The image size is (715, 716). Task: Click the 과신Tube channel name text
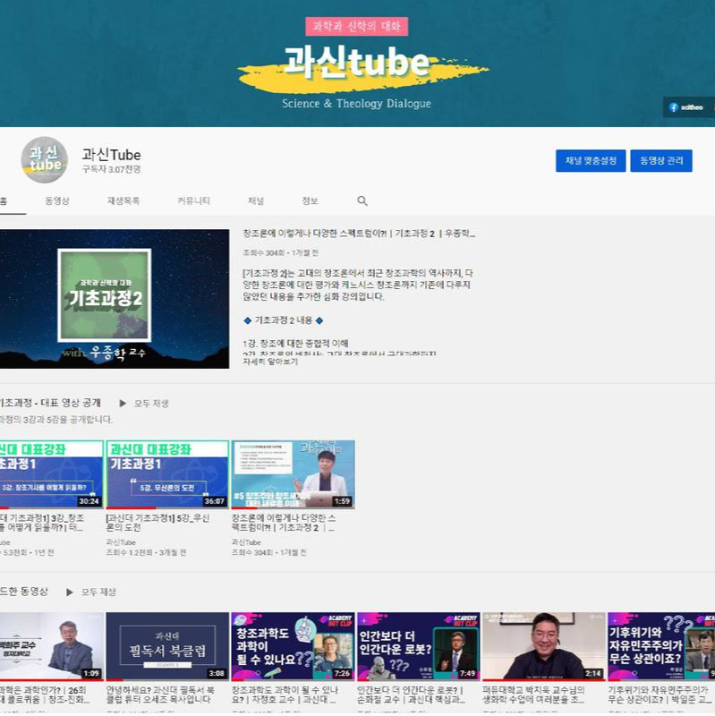coord(111,154)
